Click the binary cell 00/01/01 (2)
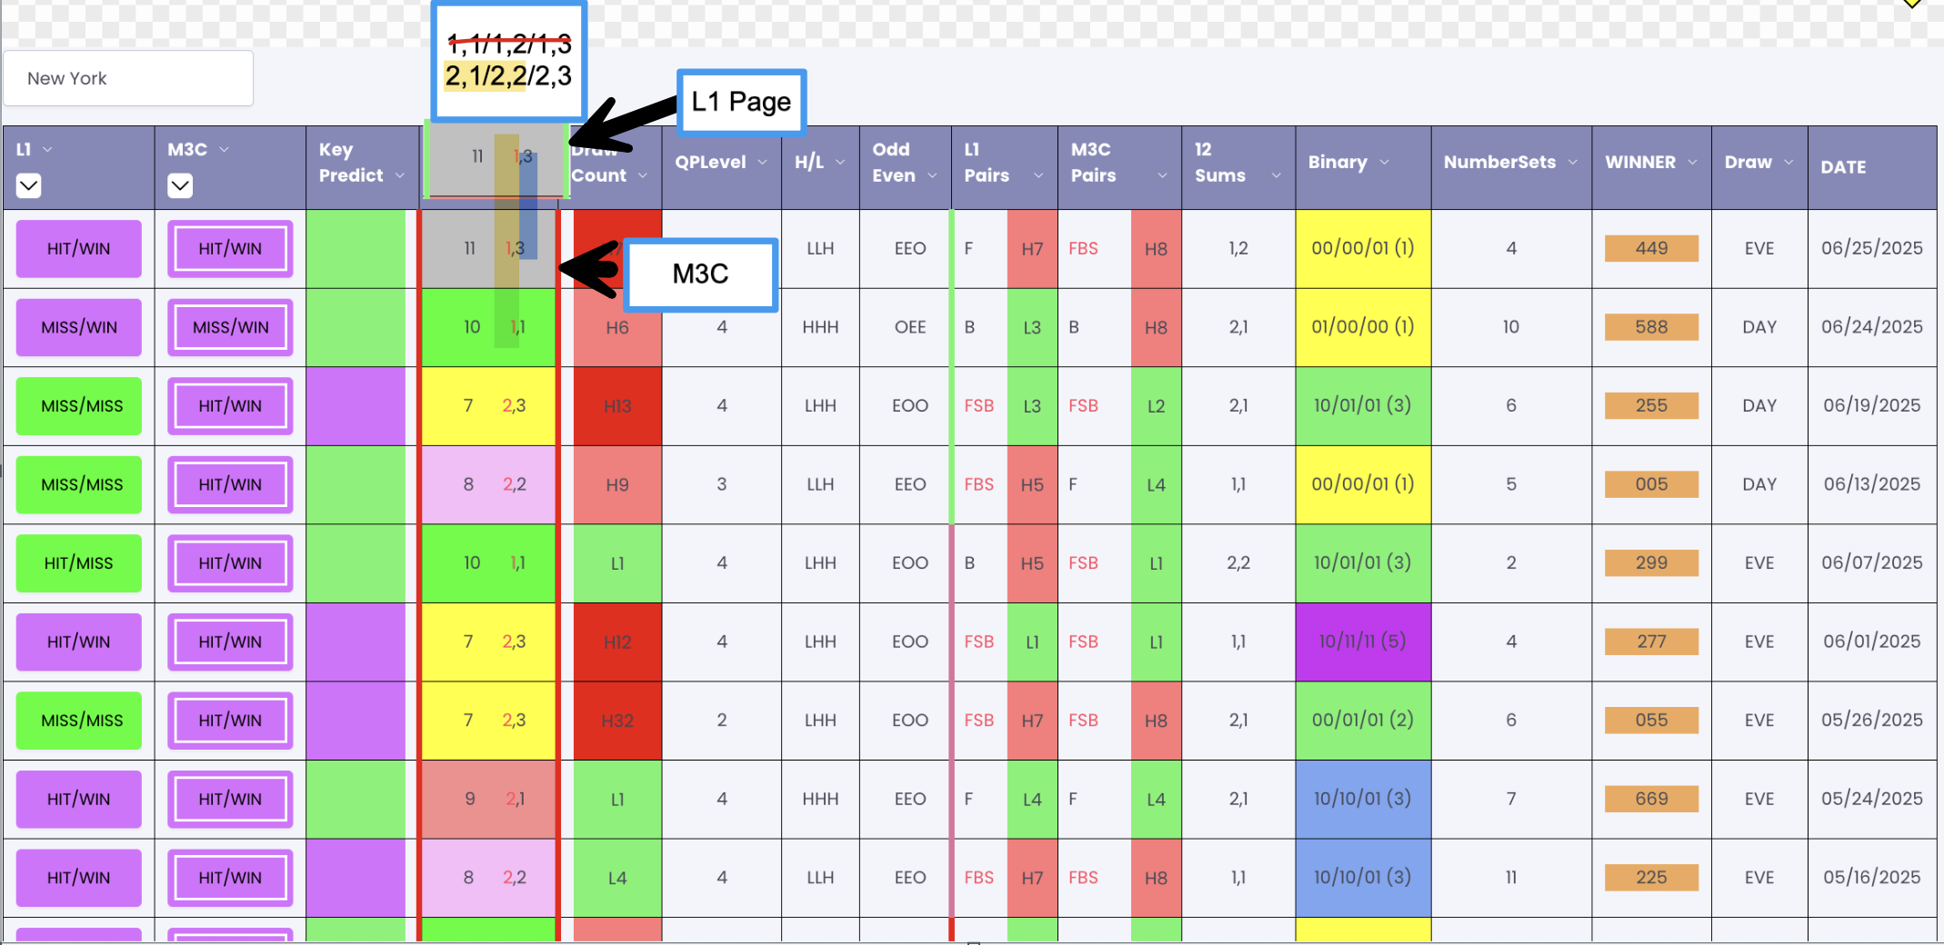The height and width of the screenshot is (945, 1944). [1363, 721]
